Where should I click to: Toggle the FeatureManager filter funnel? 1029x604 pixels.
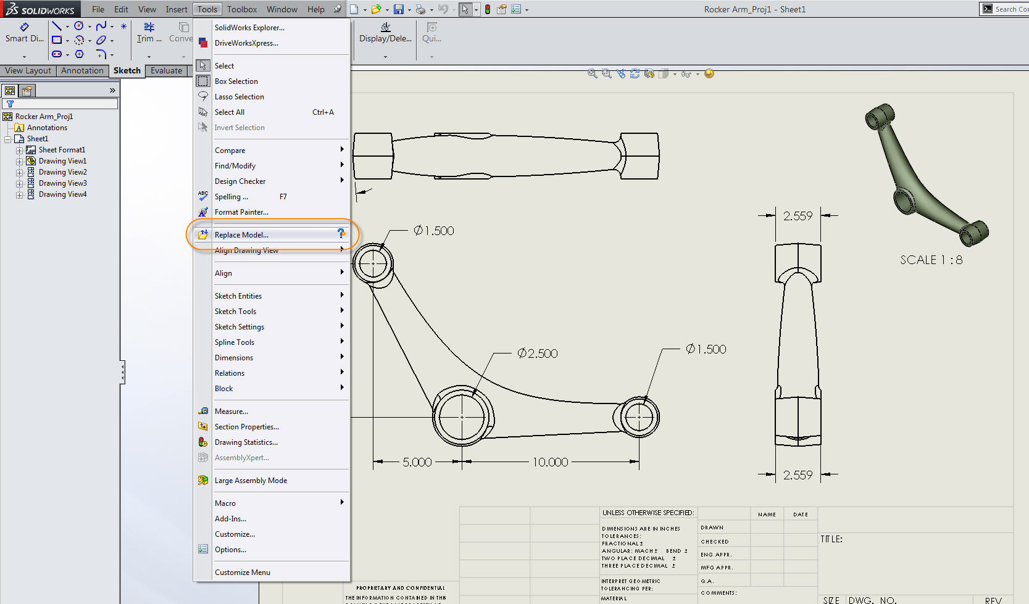pyautogui.click(x=9, y=104)
